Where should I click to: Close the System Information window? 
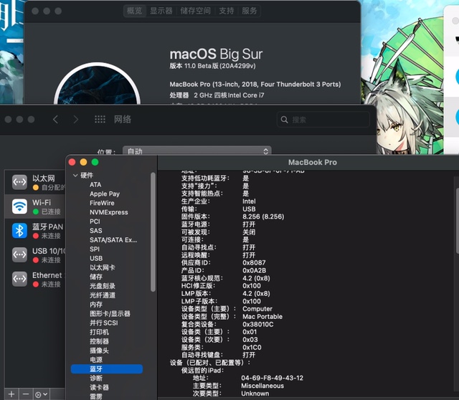[x=72, y=162]
